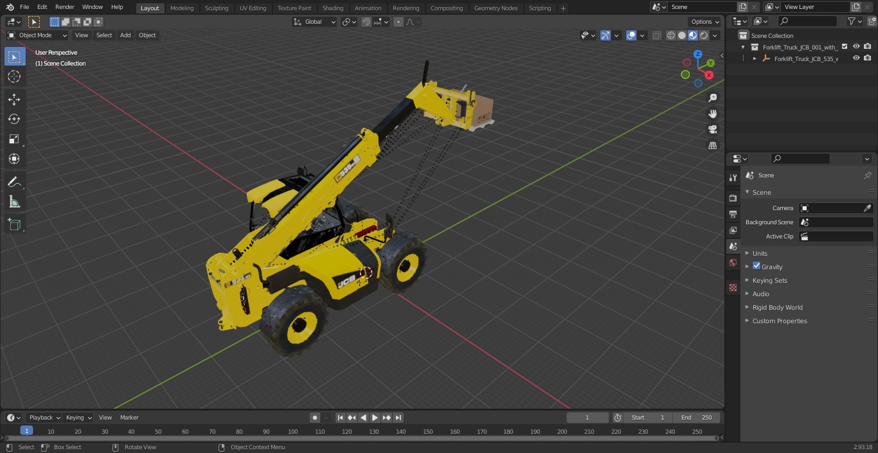Viewport: 878px width, 453px height.
Task: Switch to the Shading workspace tab
Action: point(333,8)
